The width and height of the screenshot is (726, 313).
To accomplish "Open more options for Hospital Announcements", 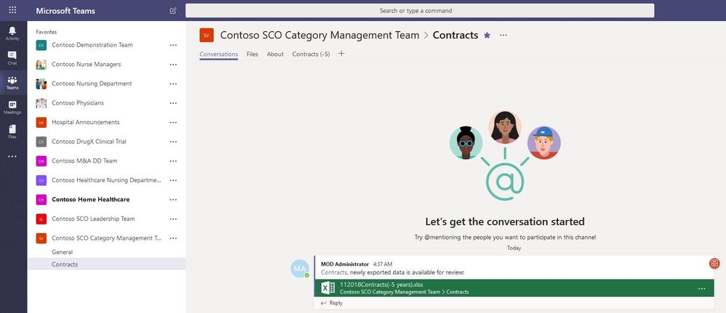I will (173, 123).
